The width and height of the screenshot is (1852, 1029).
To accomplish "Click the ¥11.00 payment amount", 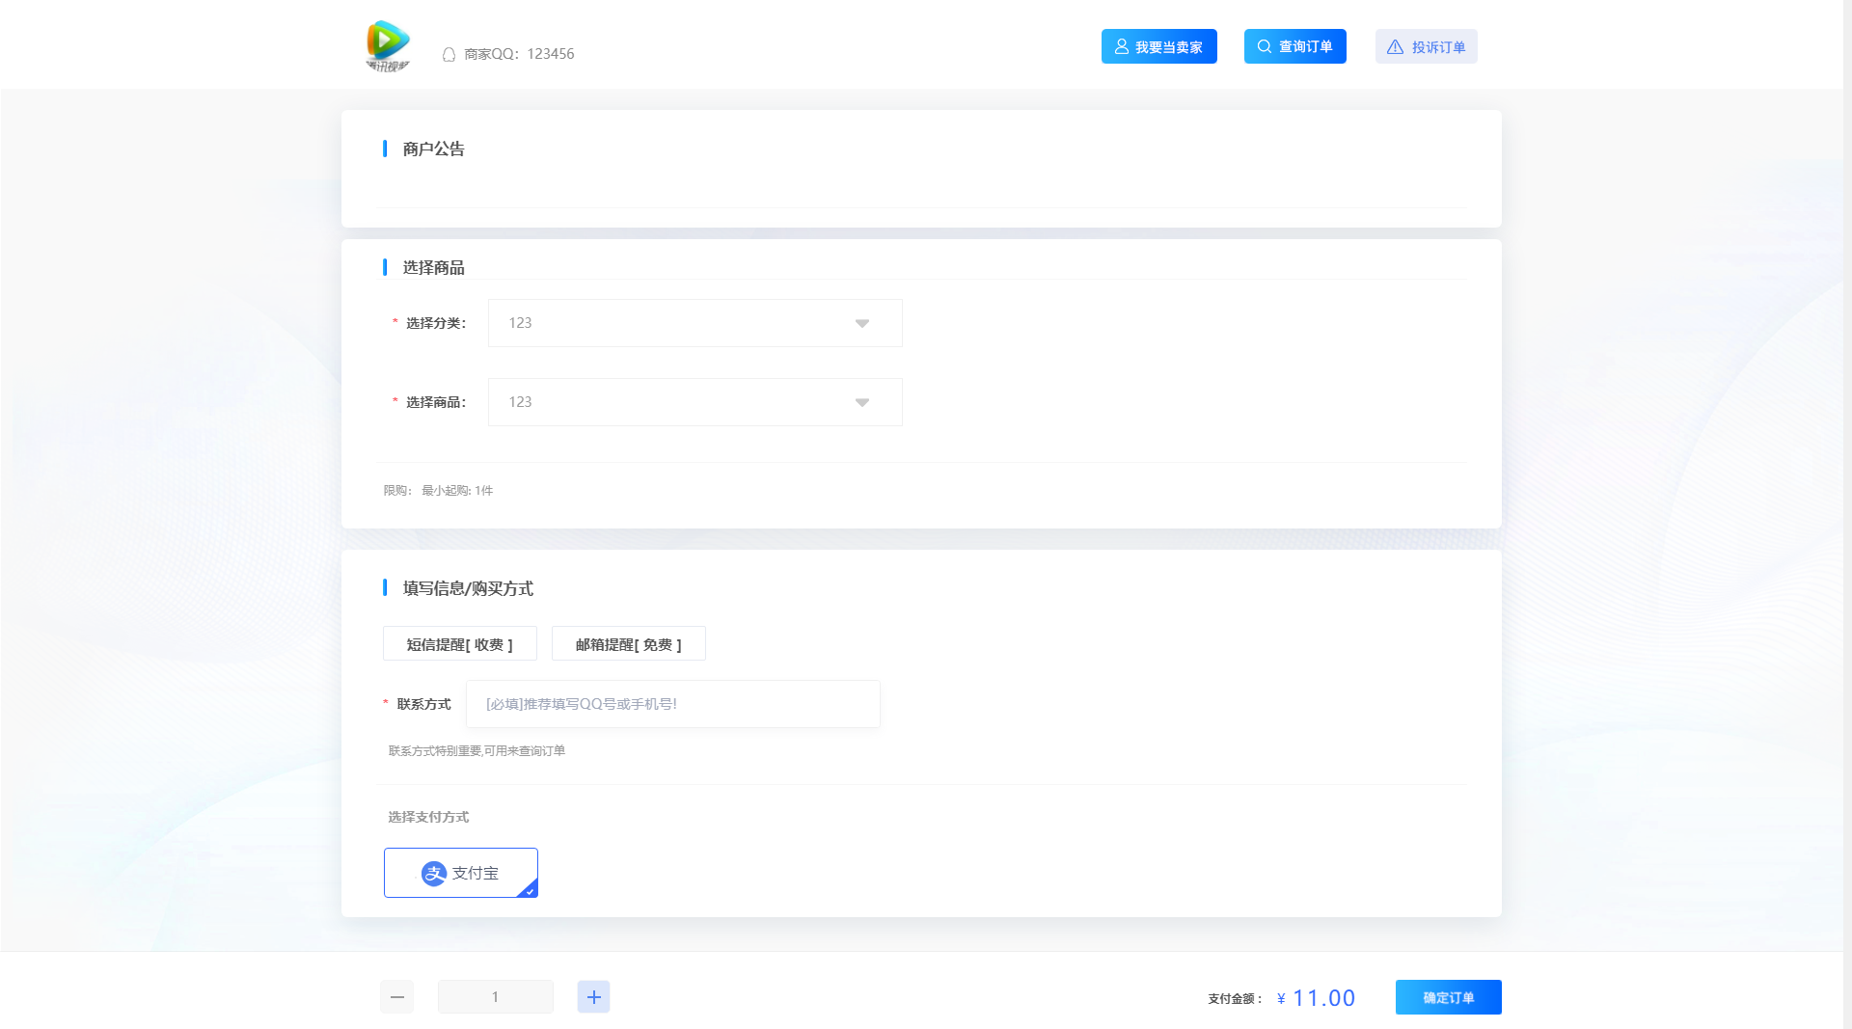I will point(1316,998).
